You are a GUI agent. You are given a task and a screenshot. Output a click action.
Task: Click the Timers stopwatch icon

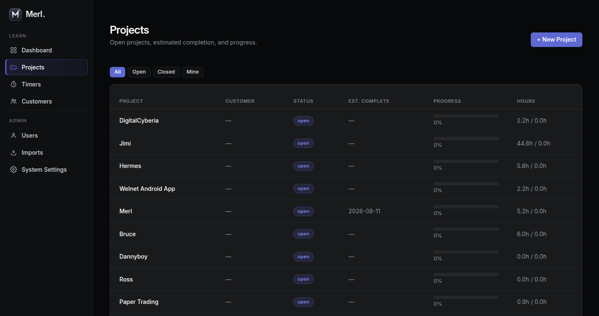click(14, 84)
